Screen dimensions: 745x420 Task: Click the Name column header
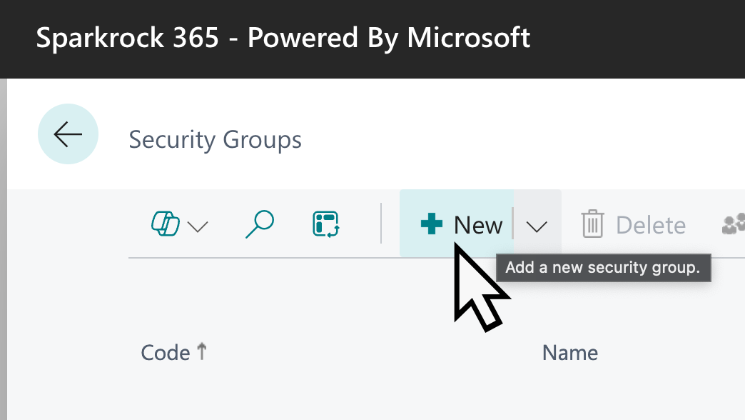[569, 353]
